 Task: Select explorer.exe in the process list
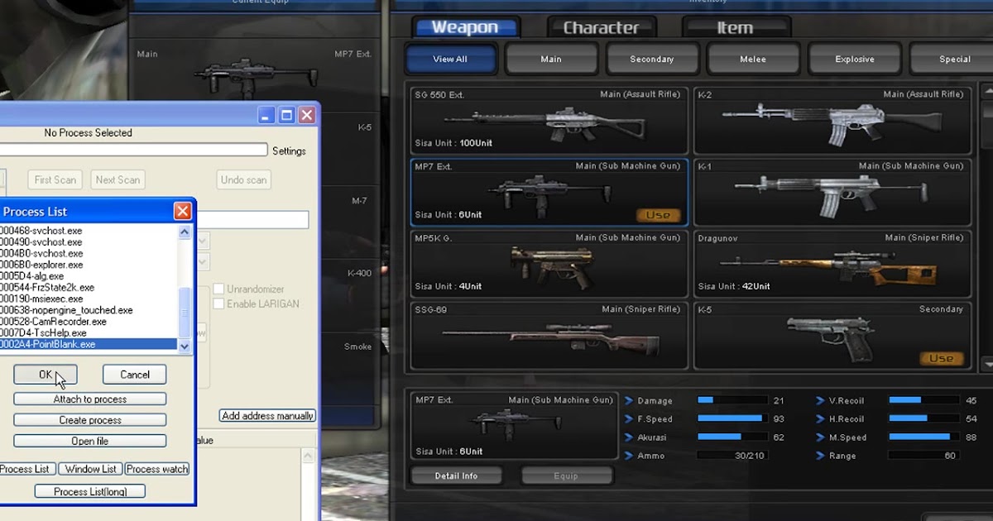pos(89,265)
